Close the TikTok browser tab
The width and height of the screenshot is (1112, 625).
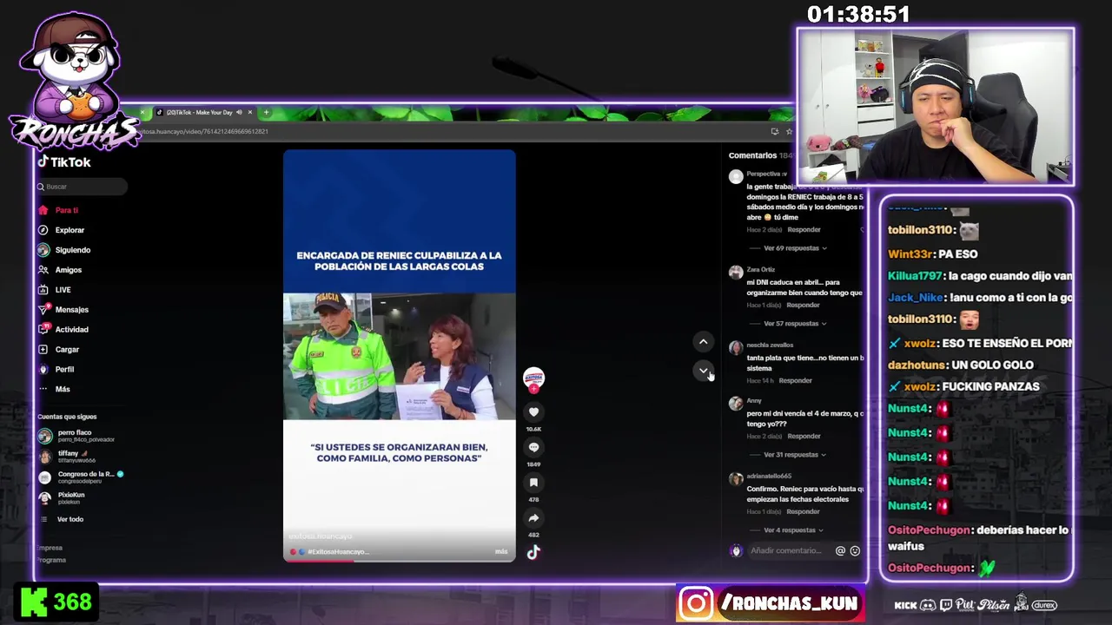coord(250,113)
